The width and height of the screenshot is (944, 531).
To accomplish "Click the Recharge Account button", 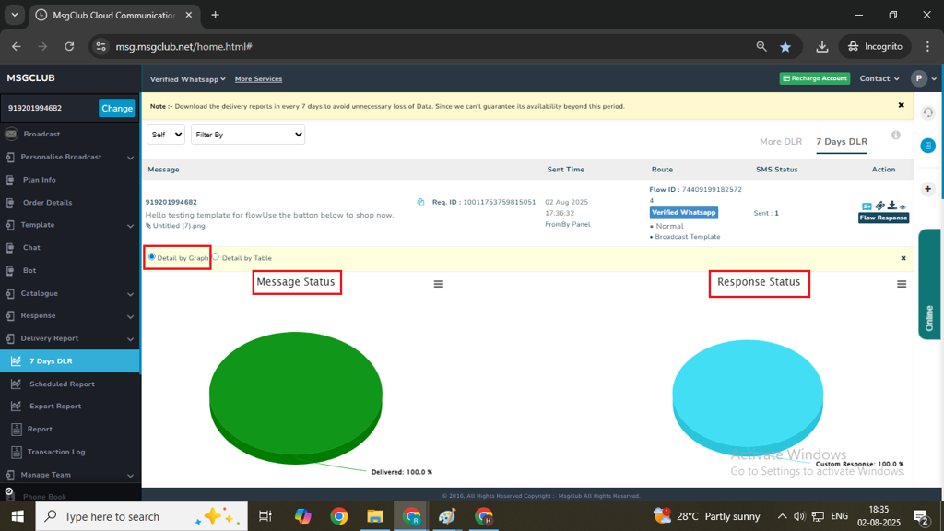I will (x=815, y=78).
